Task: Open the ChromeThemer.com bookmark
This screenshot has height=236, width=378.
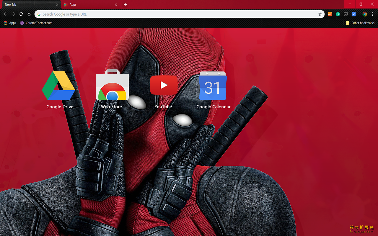Action: pos(36,23)
